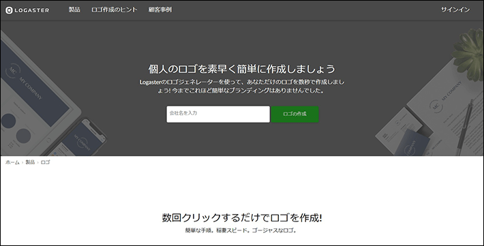The image size is (484, 246).
Task: Focus the 会社名を入力 input field
Action: (218, 114)
